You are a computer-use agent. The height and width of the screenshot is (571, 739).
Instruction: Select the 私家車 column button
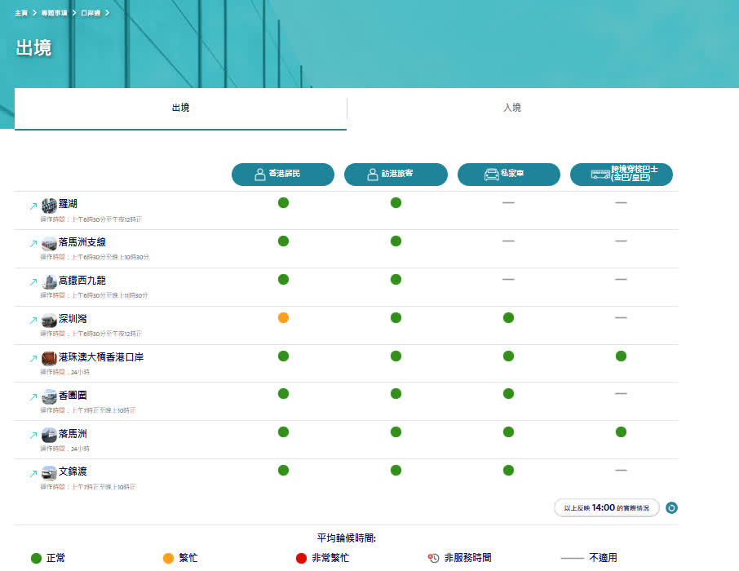(508, 175)
